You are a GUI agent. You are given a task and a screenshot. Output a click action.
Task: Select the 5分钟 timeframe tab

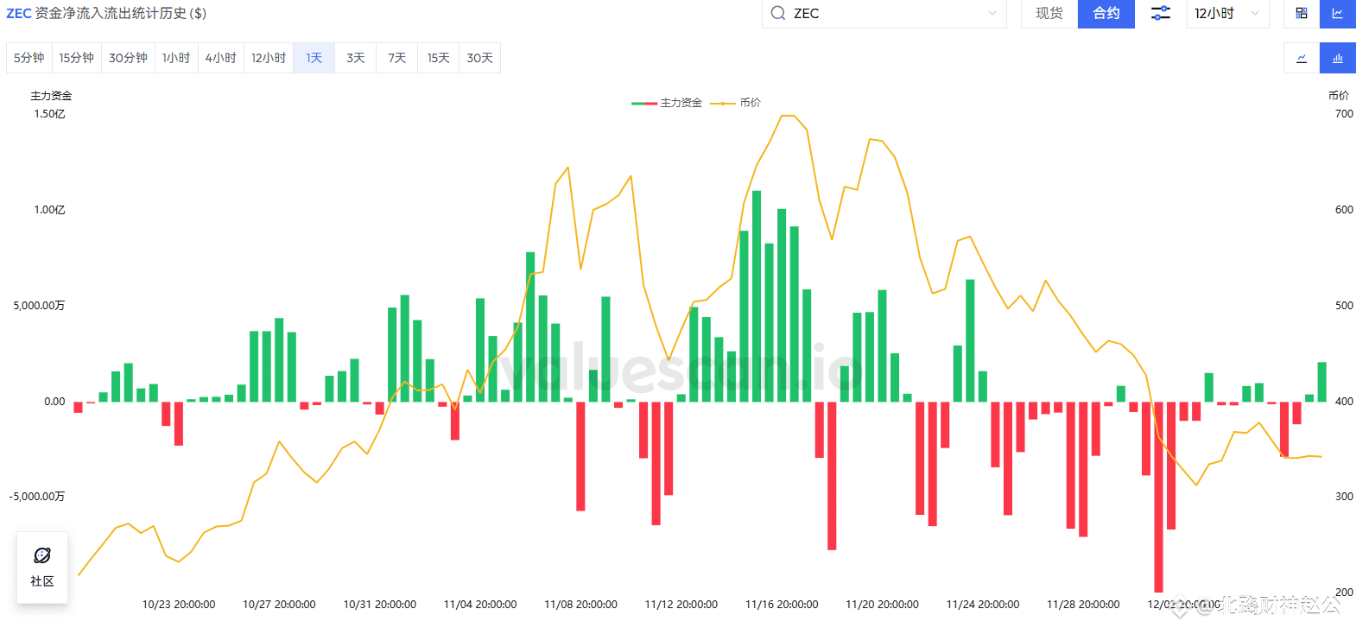tap(29, 58)
